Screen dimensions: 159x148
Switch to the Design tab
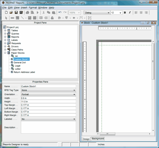86,139
